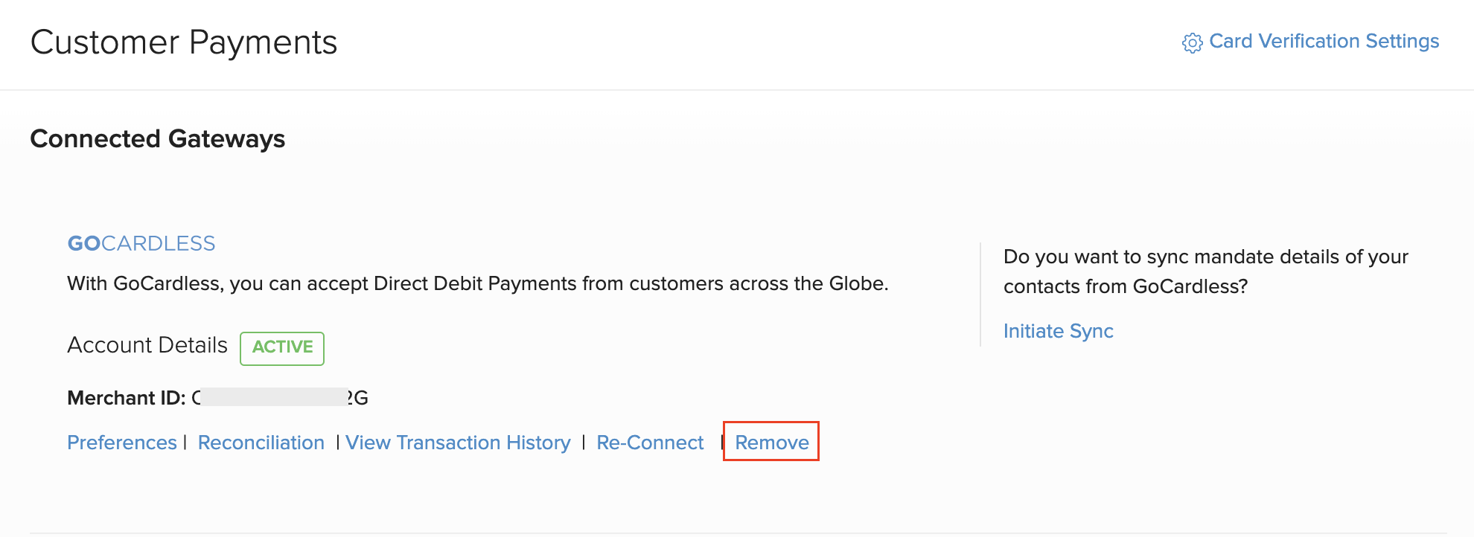This screenshot has width=1474, height=537.
Task: Select the Connected Gateways heading
Action: 158,139
